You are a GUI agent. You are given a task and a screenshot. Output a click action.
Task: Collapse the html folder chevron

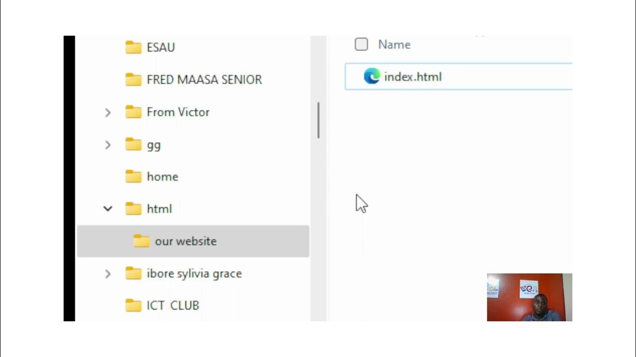(x=108, y=209)
